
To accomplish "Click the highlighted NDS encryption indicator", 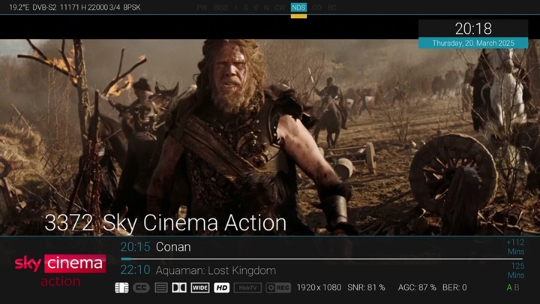I will click(x=298, y=8).
